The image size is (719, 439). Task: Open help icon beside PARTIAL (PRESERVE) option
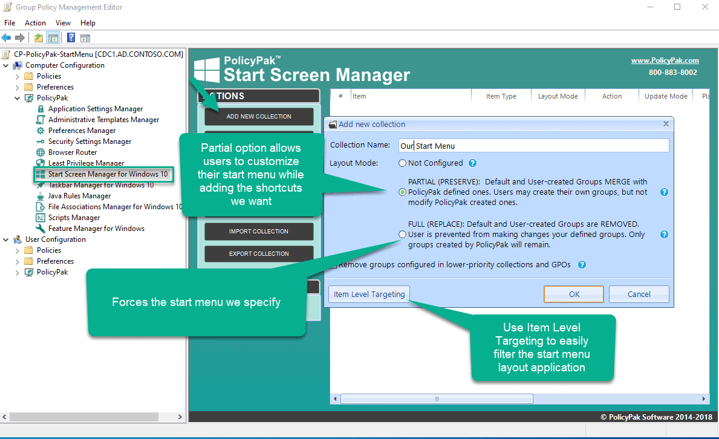664,192
